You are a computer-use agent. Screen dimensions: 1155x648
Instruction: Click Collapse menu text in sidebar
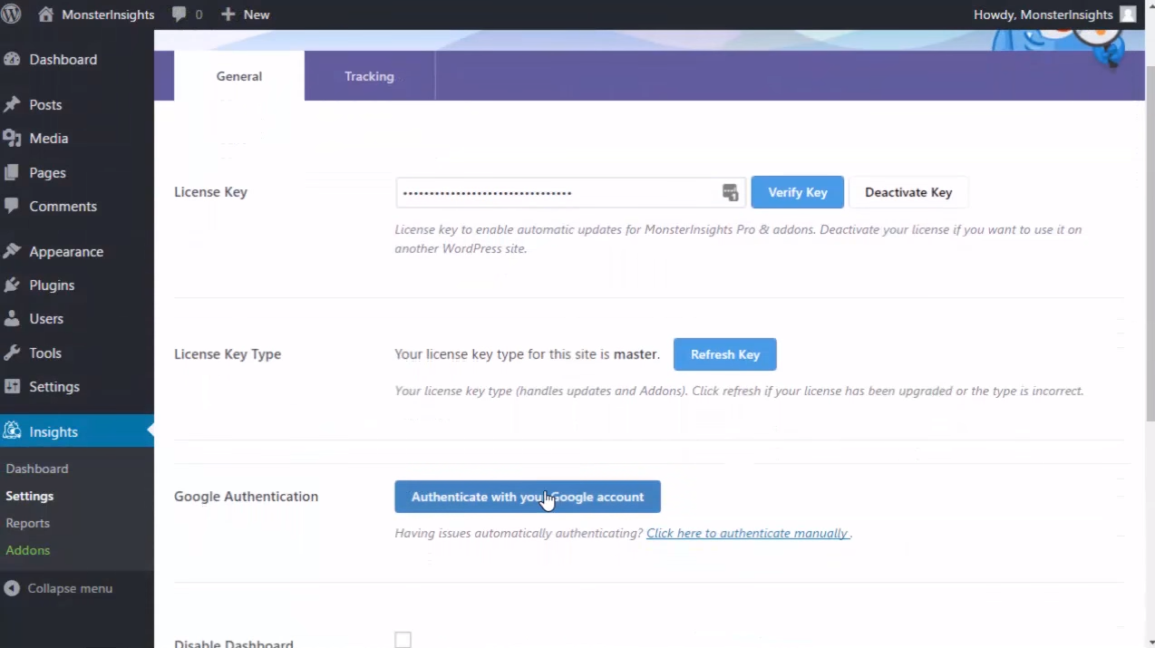pyautogui.click(x=71, y=588)
